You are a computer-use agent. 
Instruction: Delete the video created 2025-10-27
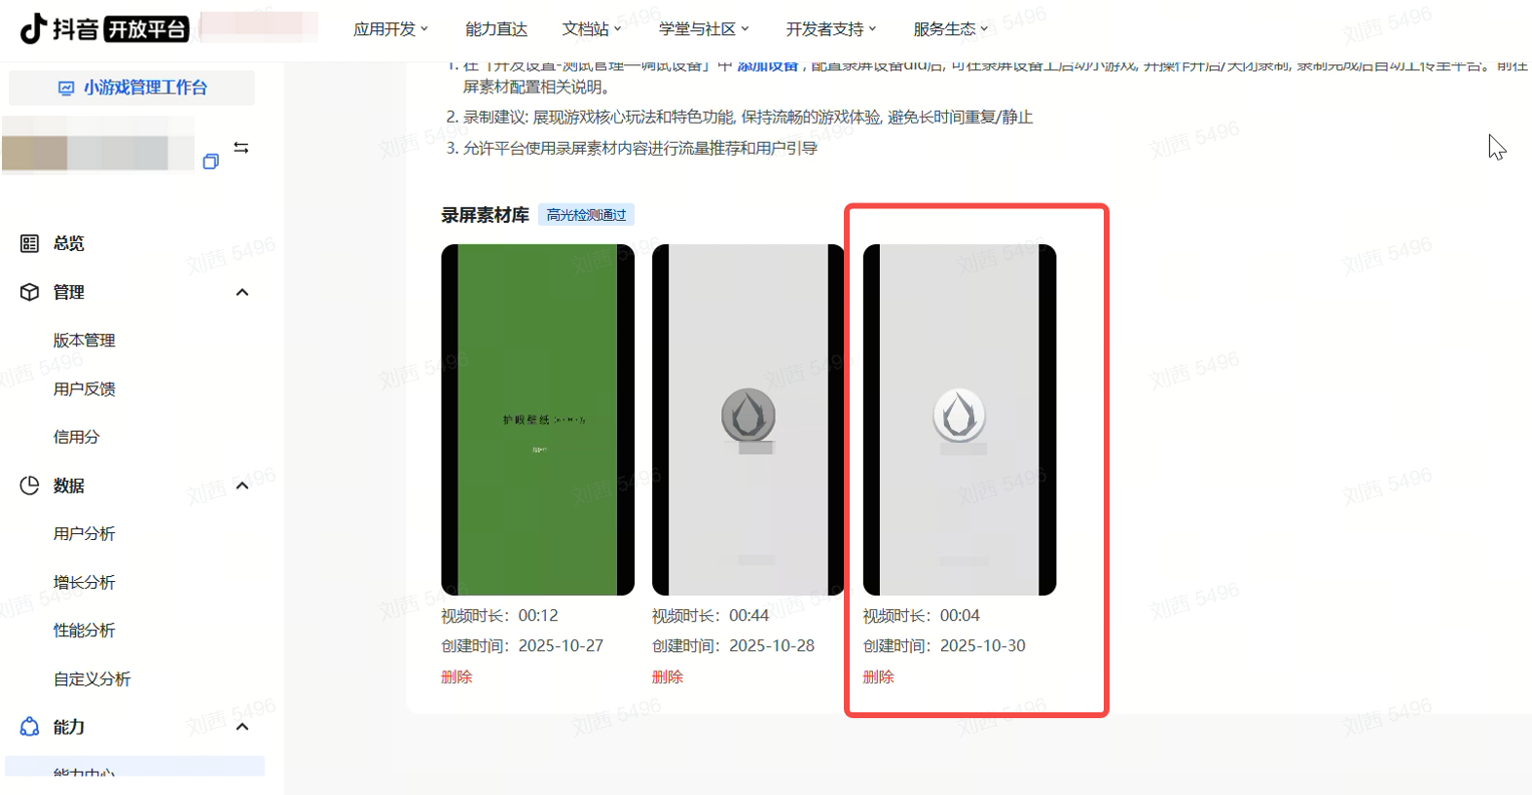pos(456,677)
